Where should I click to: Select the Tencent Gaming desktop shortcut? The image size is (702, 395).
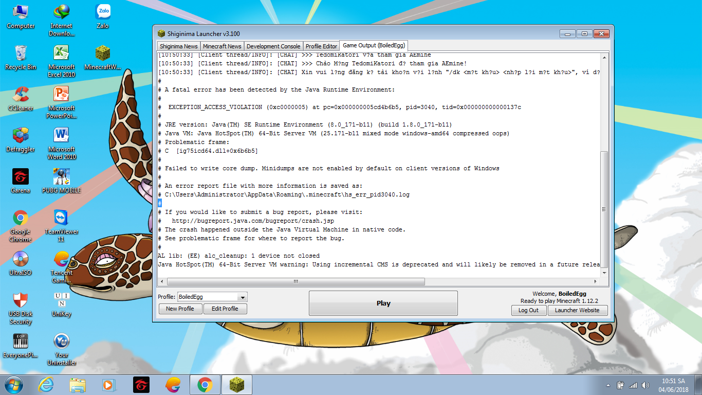tap(62, 267)
